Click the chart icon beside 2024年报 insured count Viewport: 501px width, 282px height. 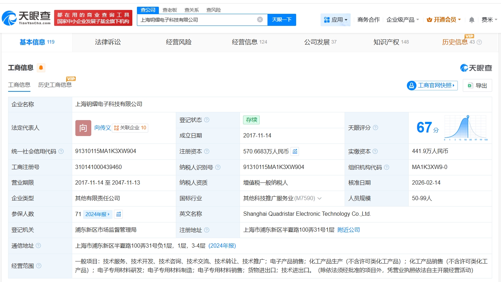point(119,214)
